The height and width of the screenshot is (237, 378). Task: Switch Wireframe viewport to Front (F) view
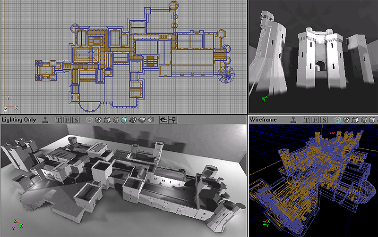pyautogui.click(x=315, y=120)
